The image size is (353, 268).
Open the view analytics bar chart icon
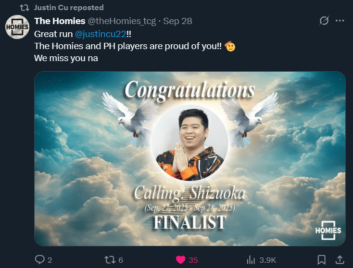(251, 260)
